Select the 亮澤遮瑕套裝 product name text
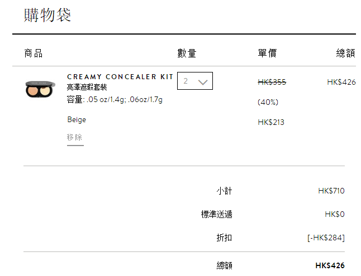Image resolution: width=361 pixels, height=276 pixels. click(87, 87)
